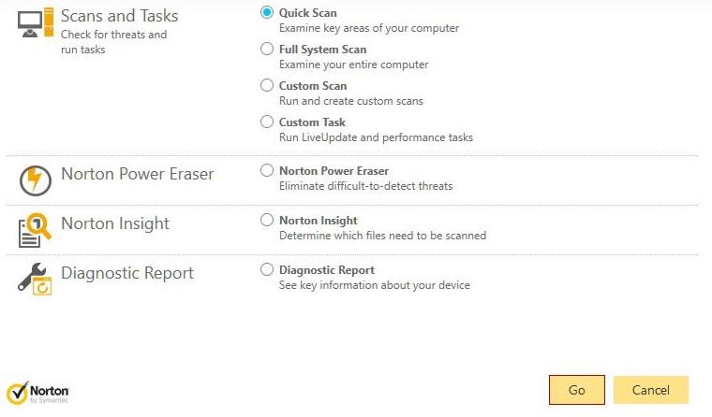Viewport: 712px width, 417px height.
Task: Pick the Norton Insight radio button
Action: (x=267, y=221)
